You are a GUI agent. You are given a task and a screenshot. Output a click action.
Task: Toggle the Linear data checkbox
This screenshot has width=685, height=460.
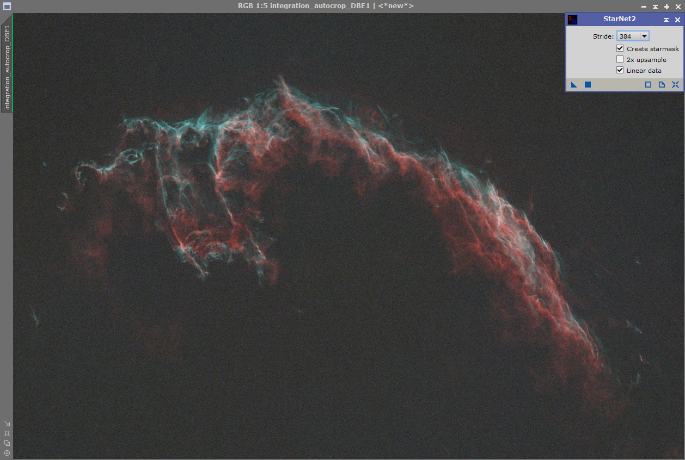pyautogui.click(x=620, y=70)
